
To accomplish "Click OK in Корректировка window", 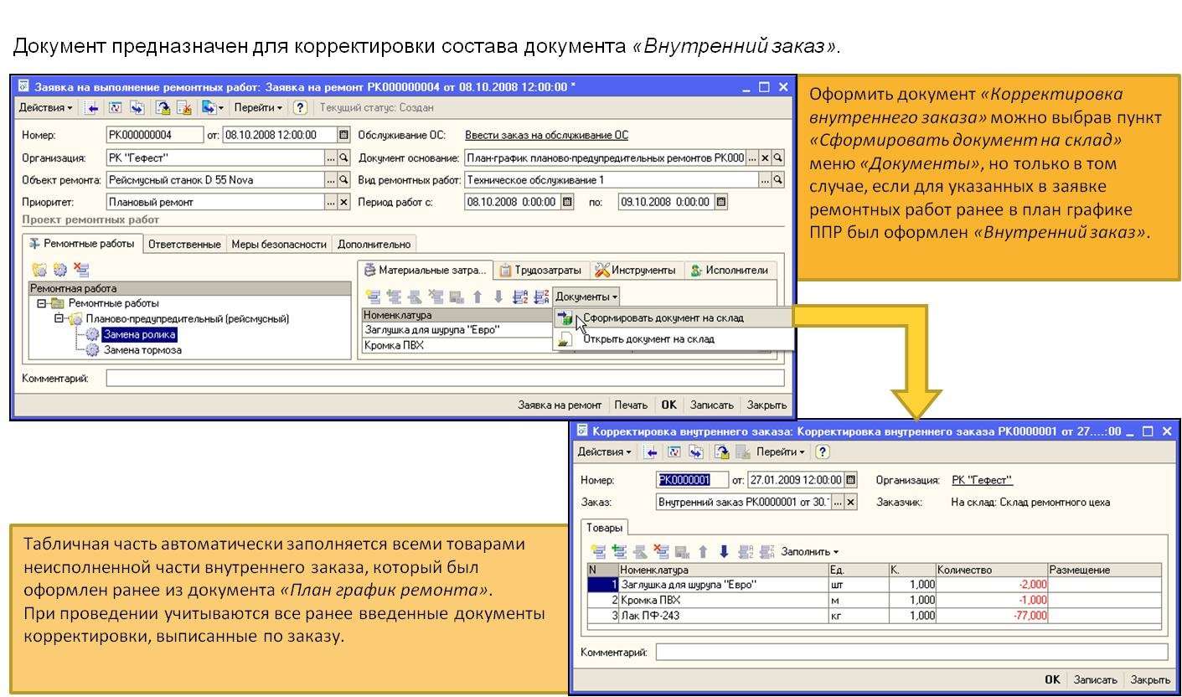I will 1052,679.
